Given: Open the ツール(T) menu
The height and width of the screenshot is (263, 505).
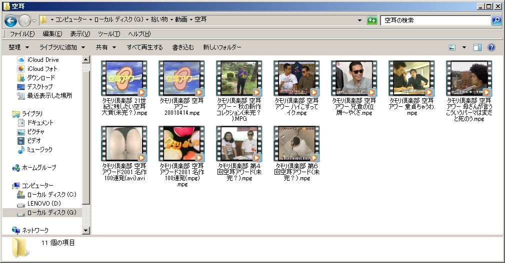Looking at the screenshot, I should [x=109, y=34].
